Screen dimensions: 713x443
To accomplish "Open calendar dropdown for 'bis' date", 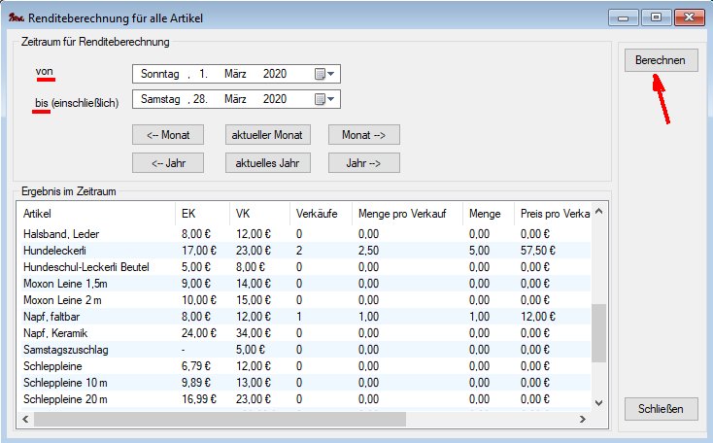I will point(324,99).
